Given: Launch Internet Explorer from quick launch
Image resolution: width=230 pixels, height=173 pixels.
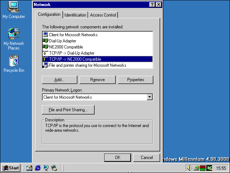Looking at the screenshot, I should tap(38, 168).
